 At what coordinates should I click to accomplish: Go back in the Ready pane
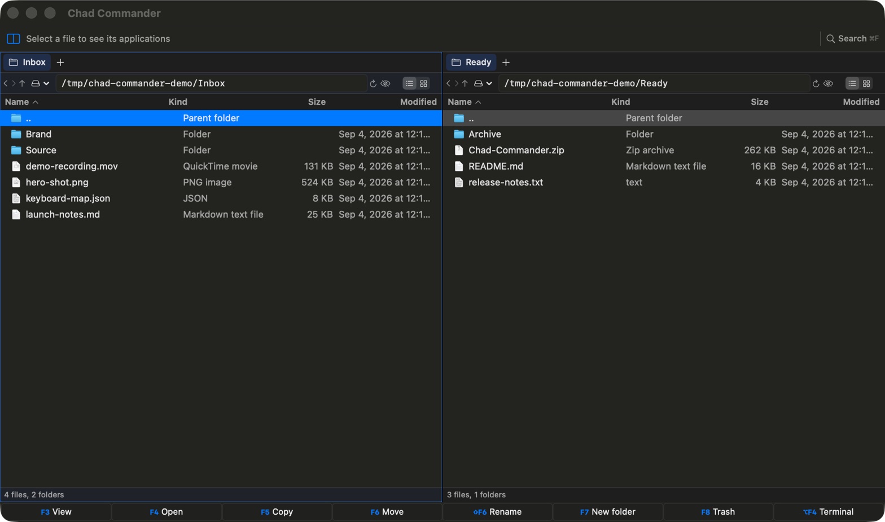449,83
